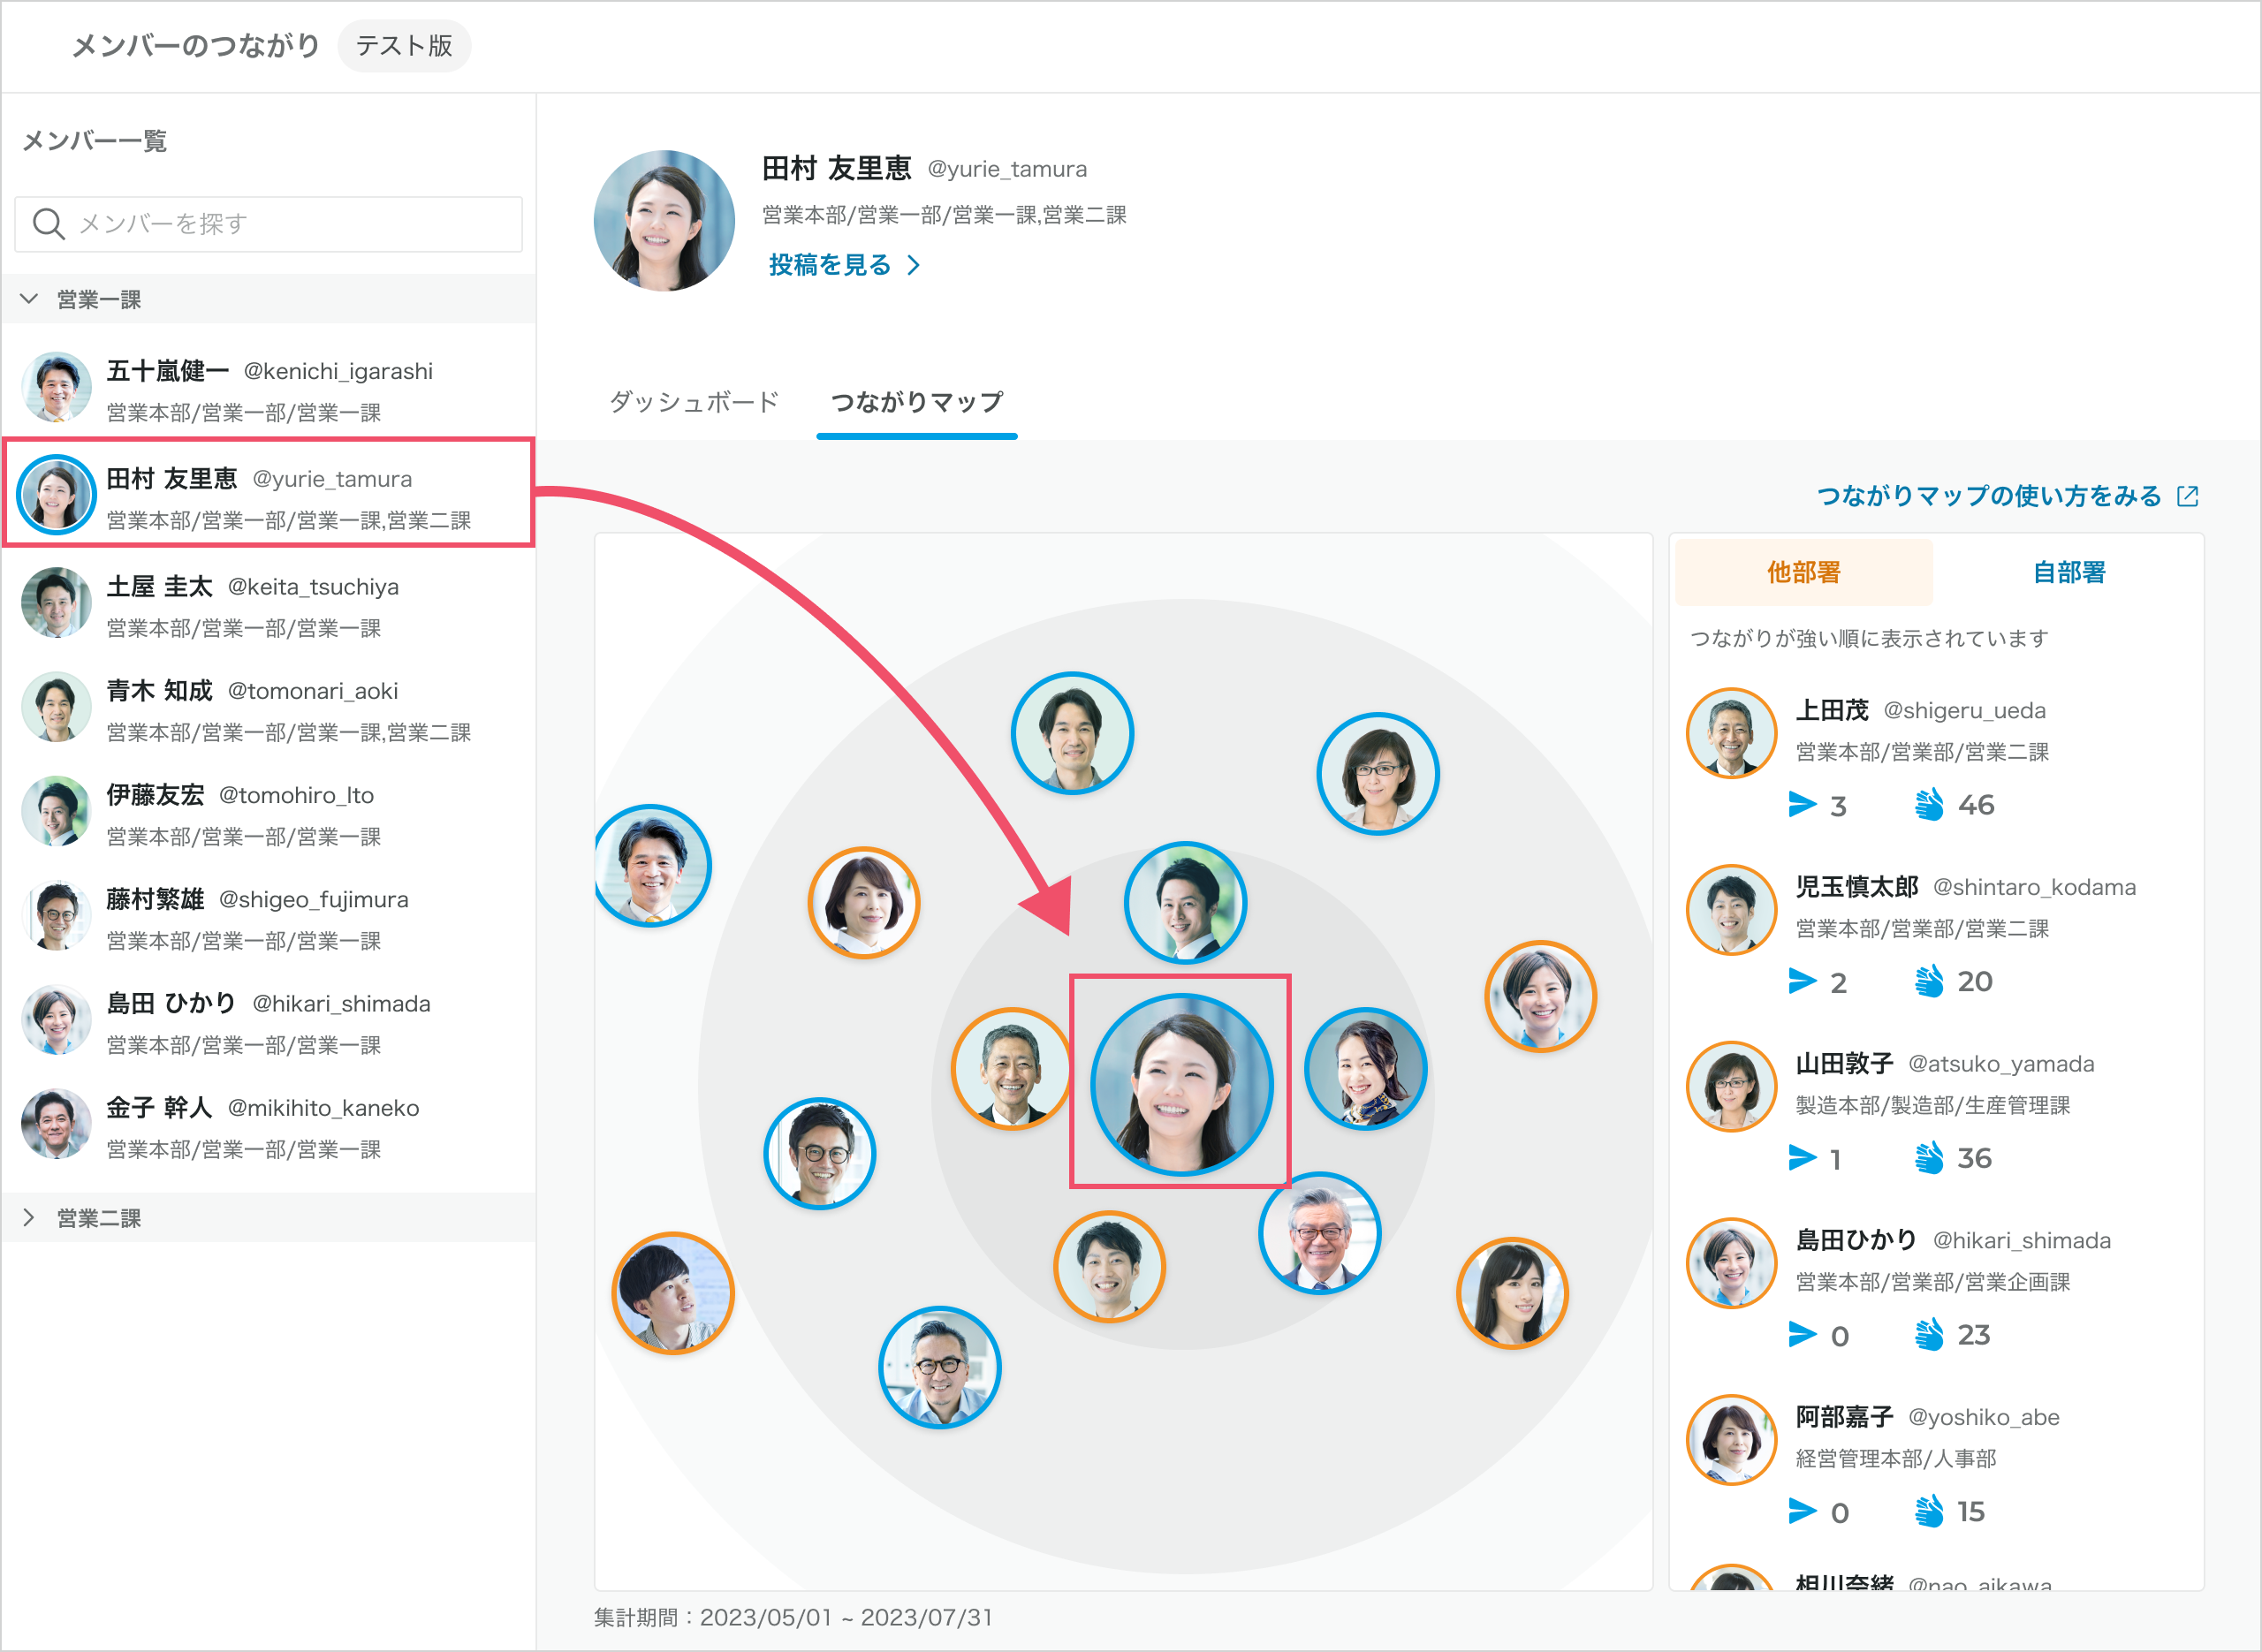Click the clap icon for 児玉慎太郎
This screenshot has height=1652, width=2262.
coord(1929,981)
